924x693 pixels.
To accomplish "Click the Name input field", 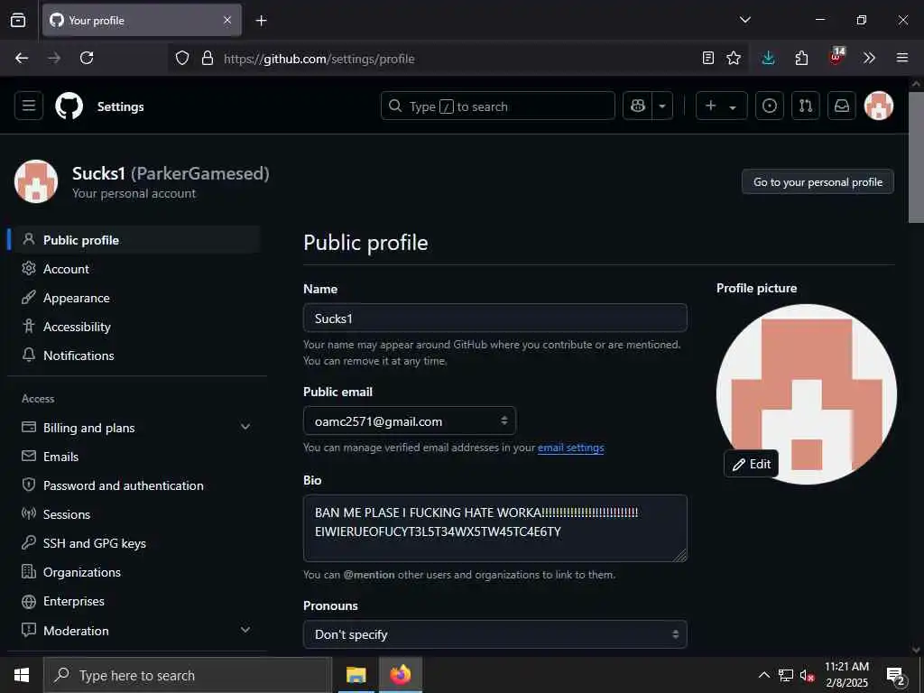I will click(495, 319).
